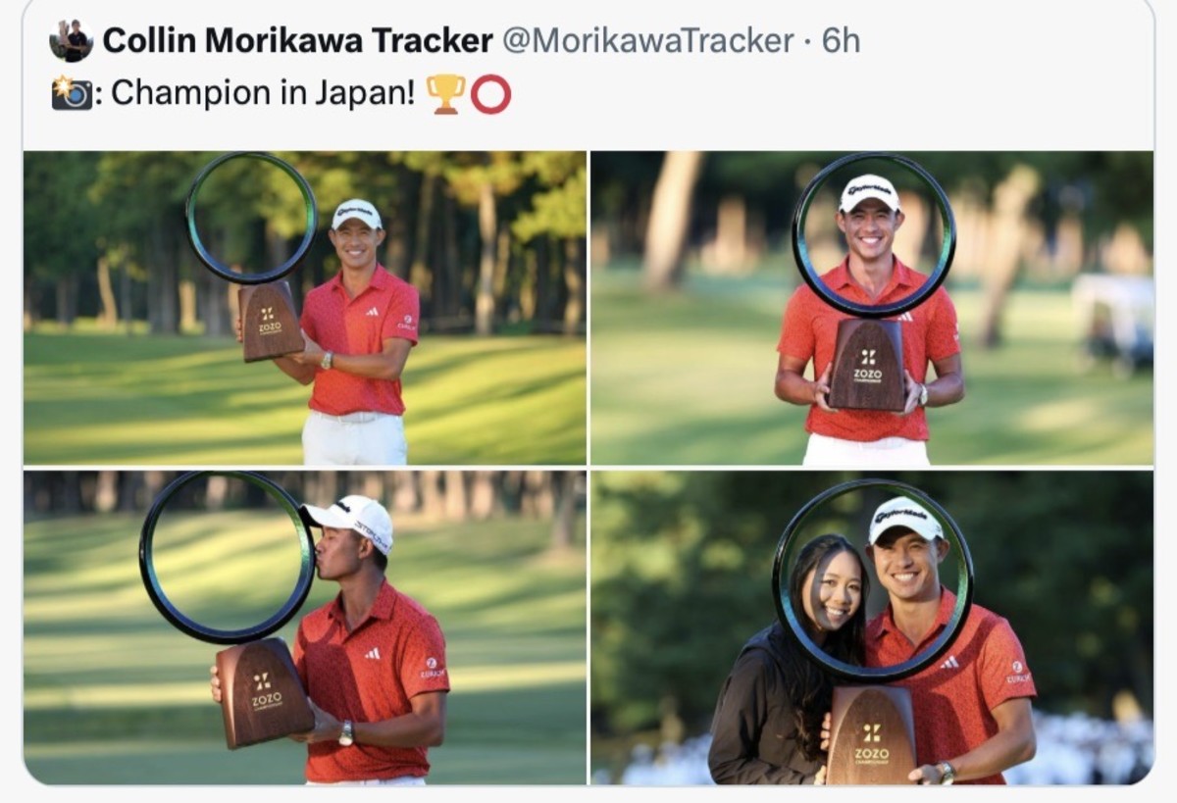Click the wristwatch in the kissing-trophy photo
The width and height of the screenshot is (1177, 803).
(x=345, y=733)
